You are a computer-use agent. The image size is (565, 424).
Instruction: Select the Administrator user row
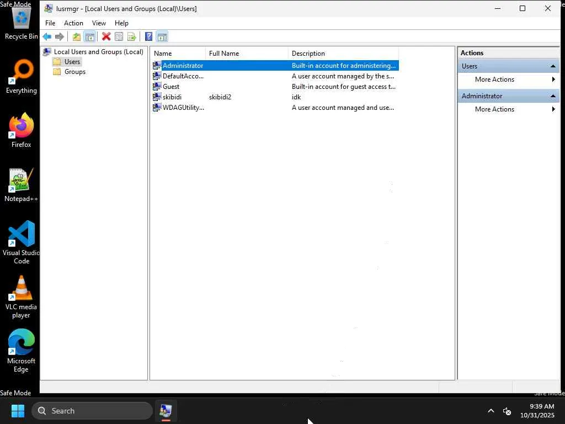[275, 66]
